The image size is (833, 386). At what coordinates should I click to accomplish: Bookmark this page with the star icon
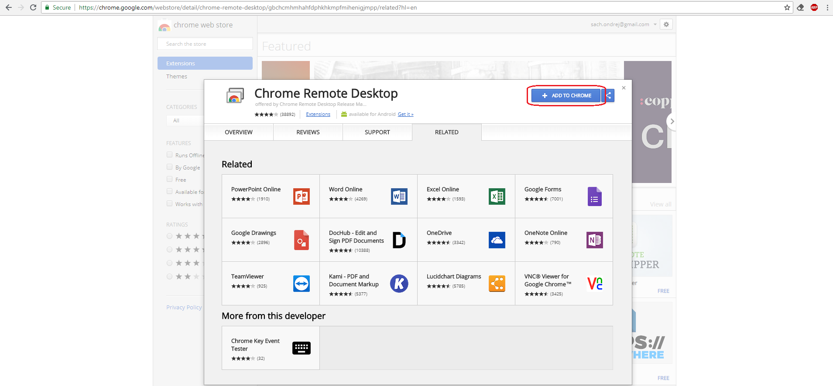[x=787, y=7]
